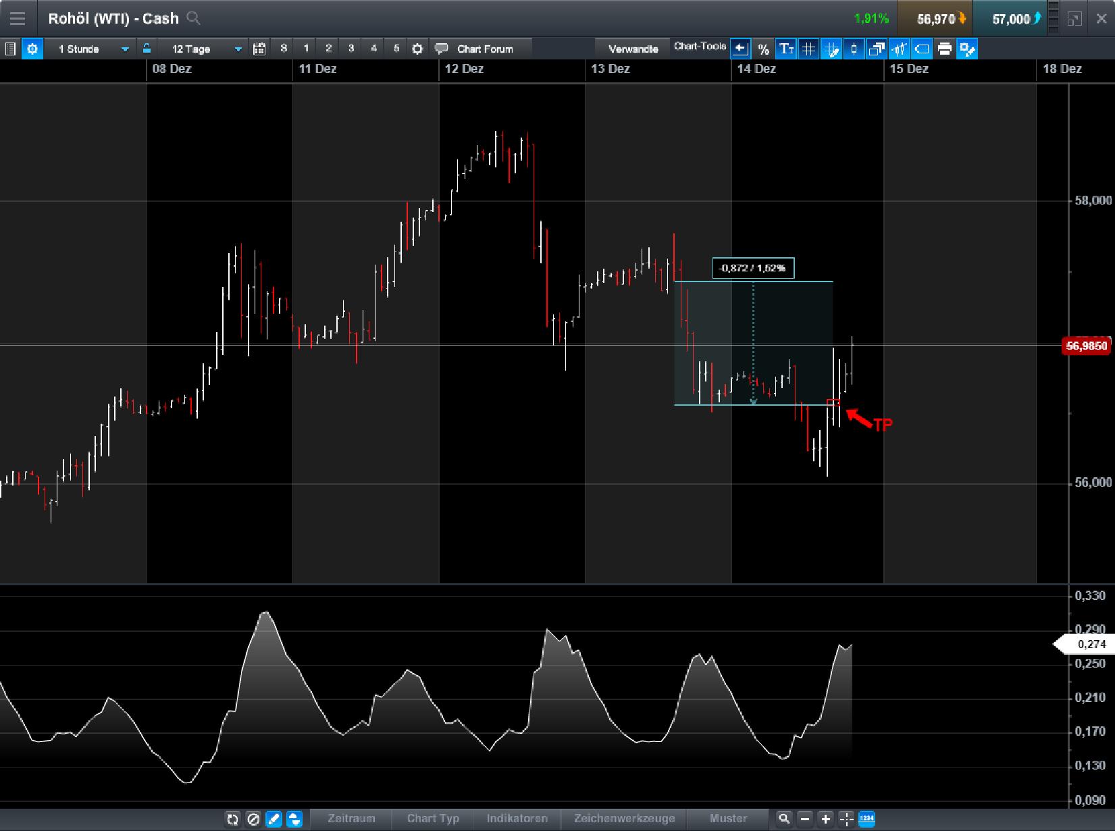This screenshot has height=831, width=1115.
Task: Open the magnifier zoom icon at bottom right
Action: [784, 819]
